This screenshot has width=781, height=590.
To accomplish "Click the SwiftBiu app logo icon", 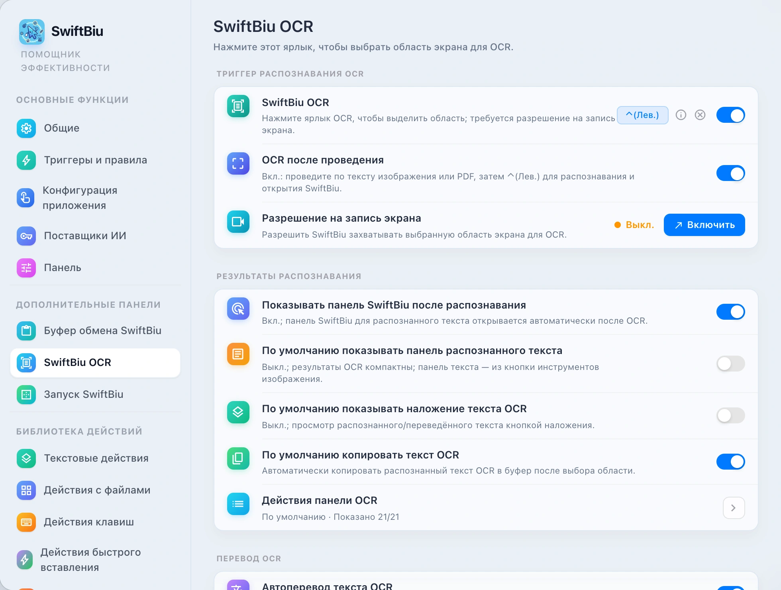I will coord(32,31).
